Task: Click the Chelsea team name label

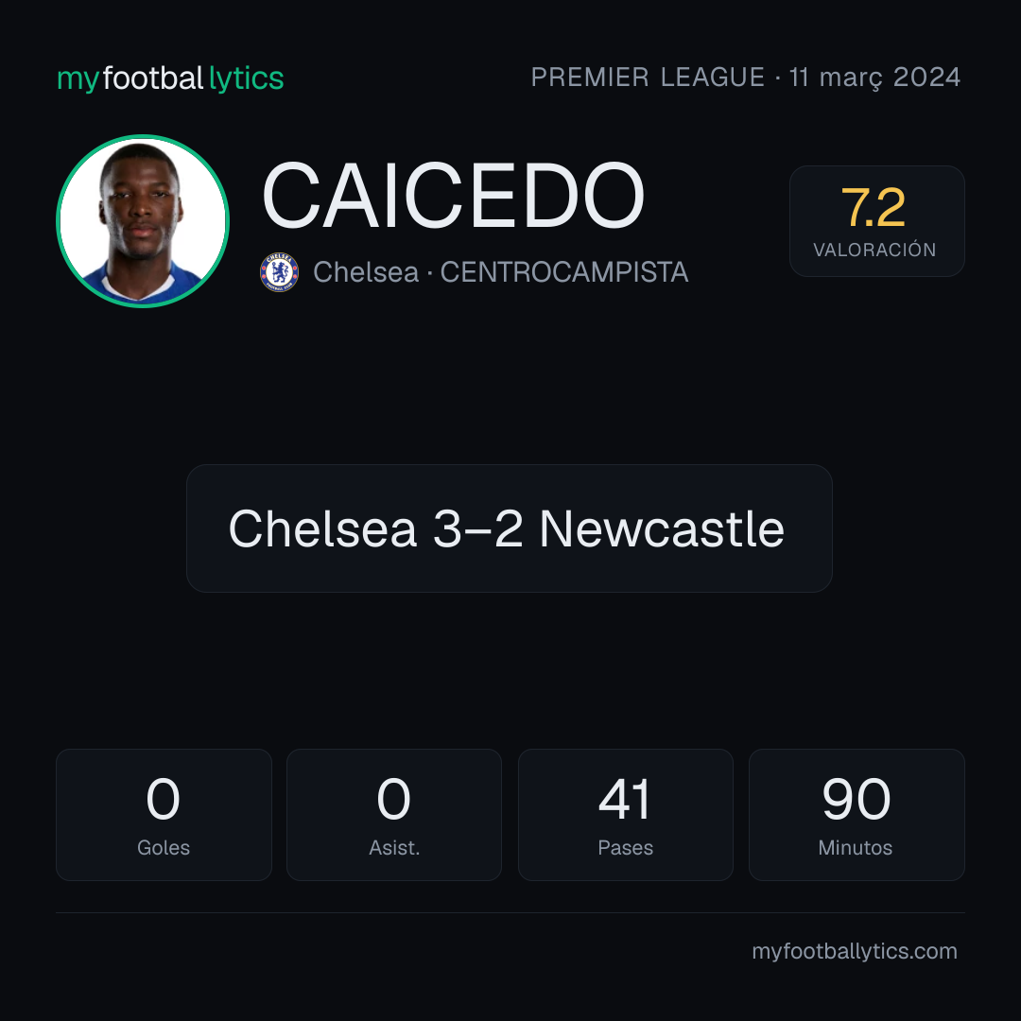Action: click(x=365, y=272)
